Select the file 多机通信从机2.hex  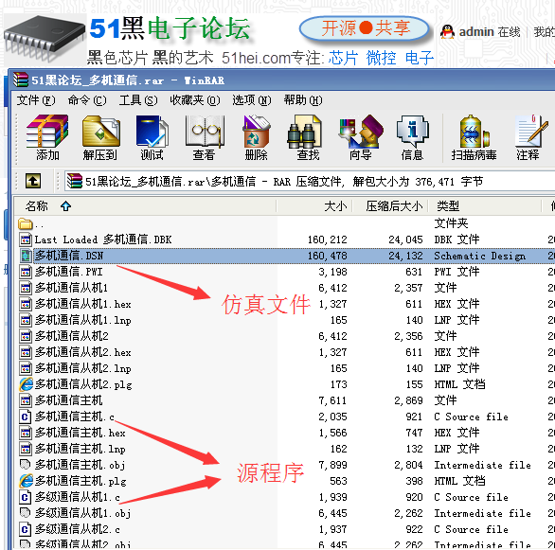82,352
